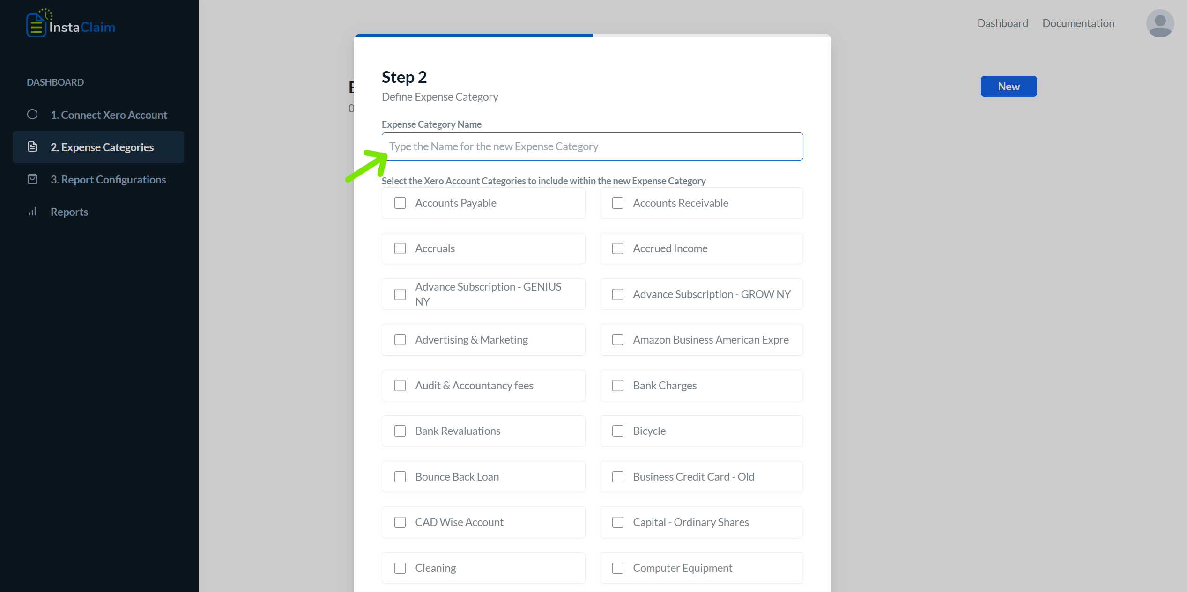Go to 1. Connect Xero Account

(x=109, y=115)
